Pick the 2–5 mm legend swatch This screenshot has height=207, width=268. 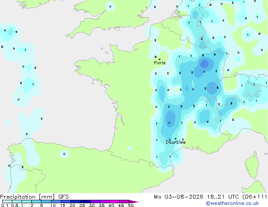[x=36, y=202]
